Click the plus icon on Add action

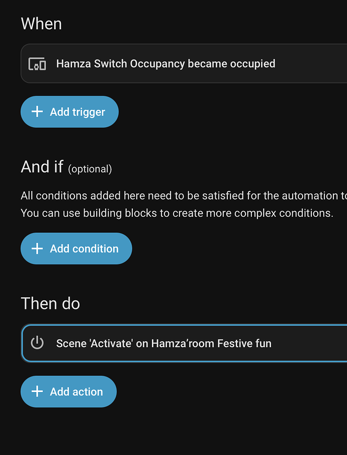point(37,392)
